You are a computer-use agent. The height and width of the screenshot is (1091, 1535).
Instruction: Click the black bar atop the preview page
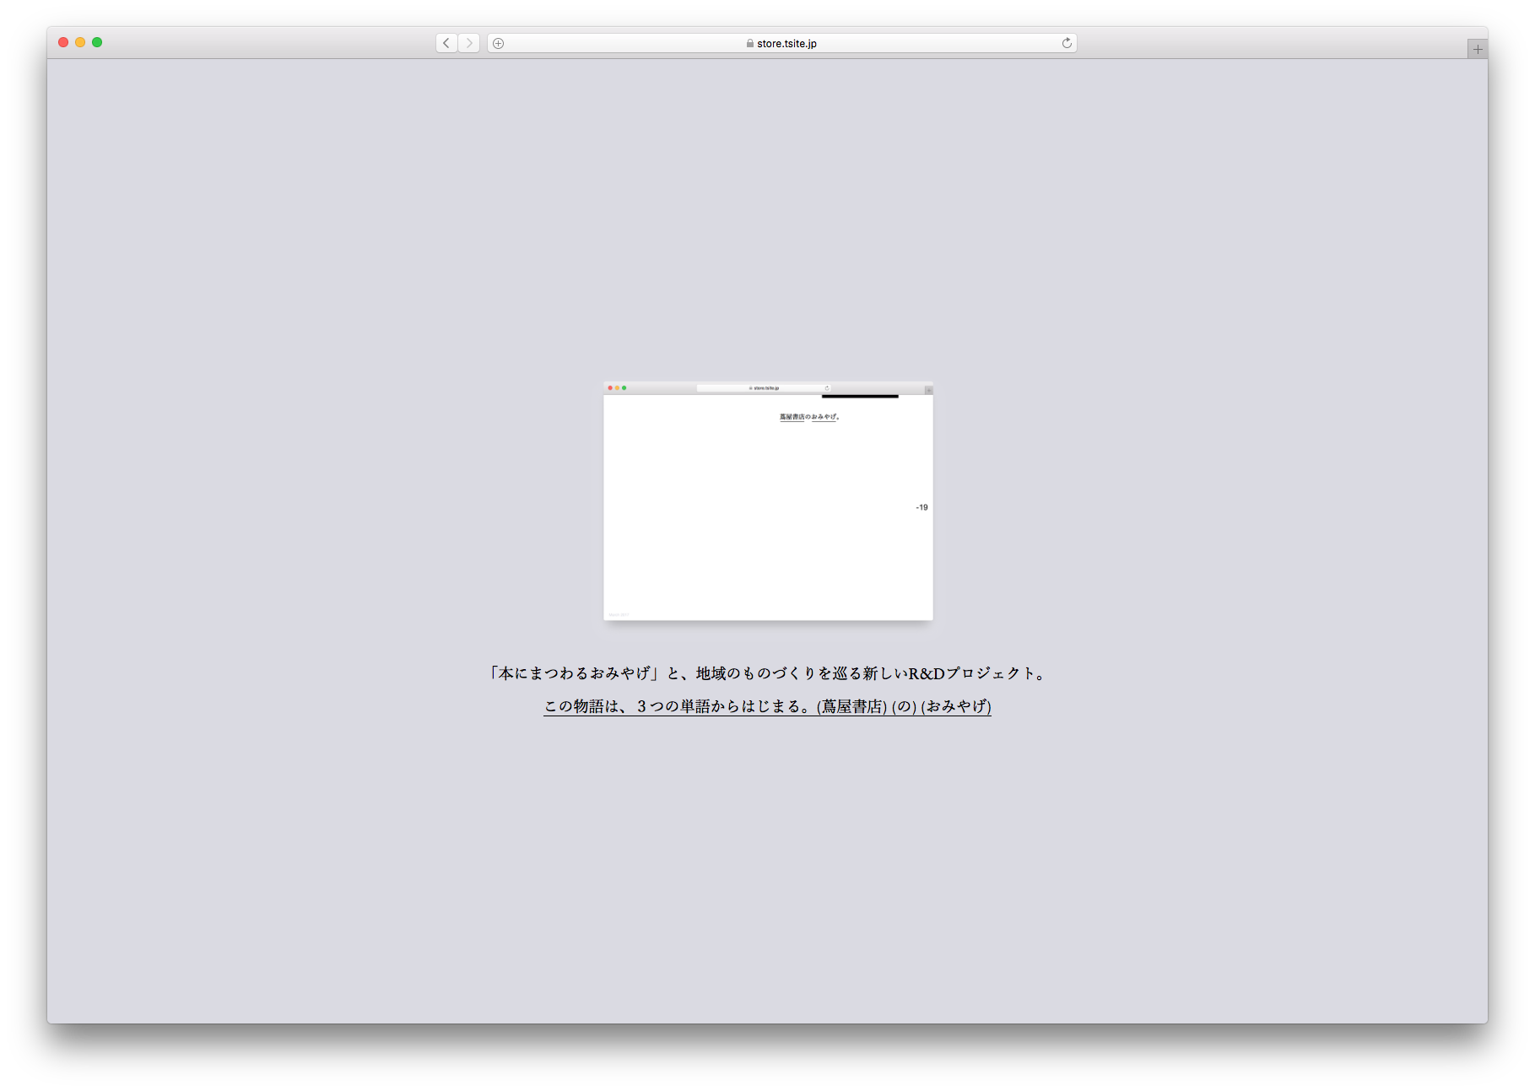(x=860, y=397)
